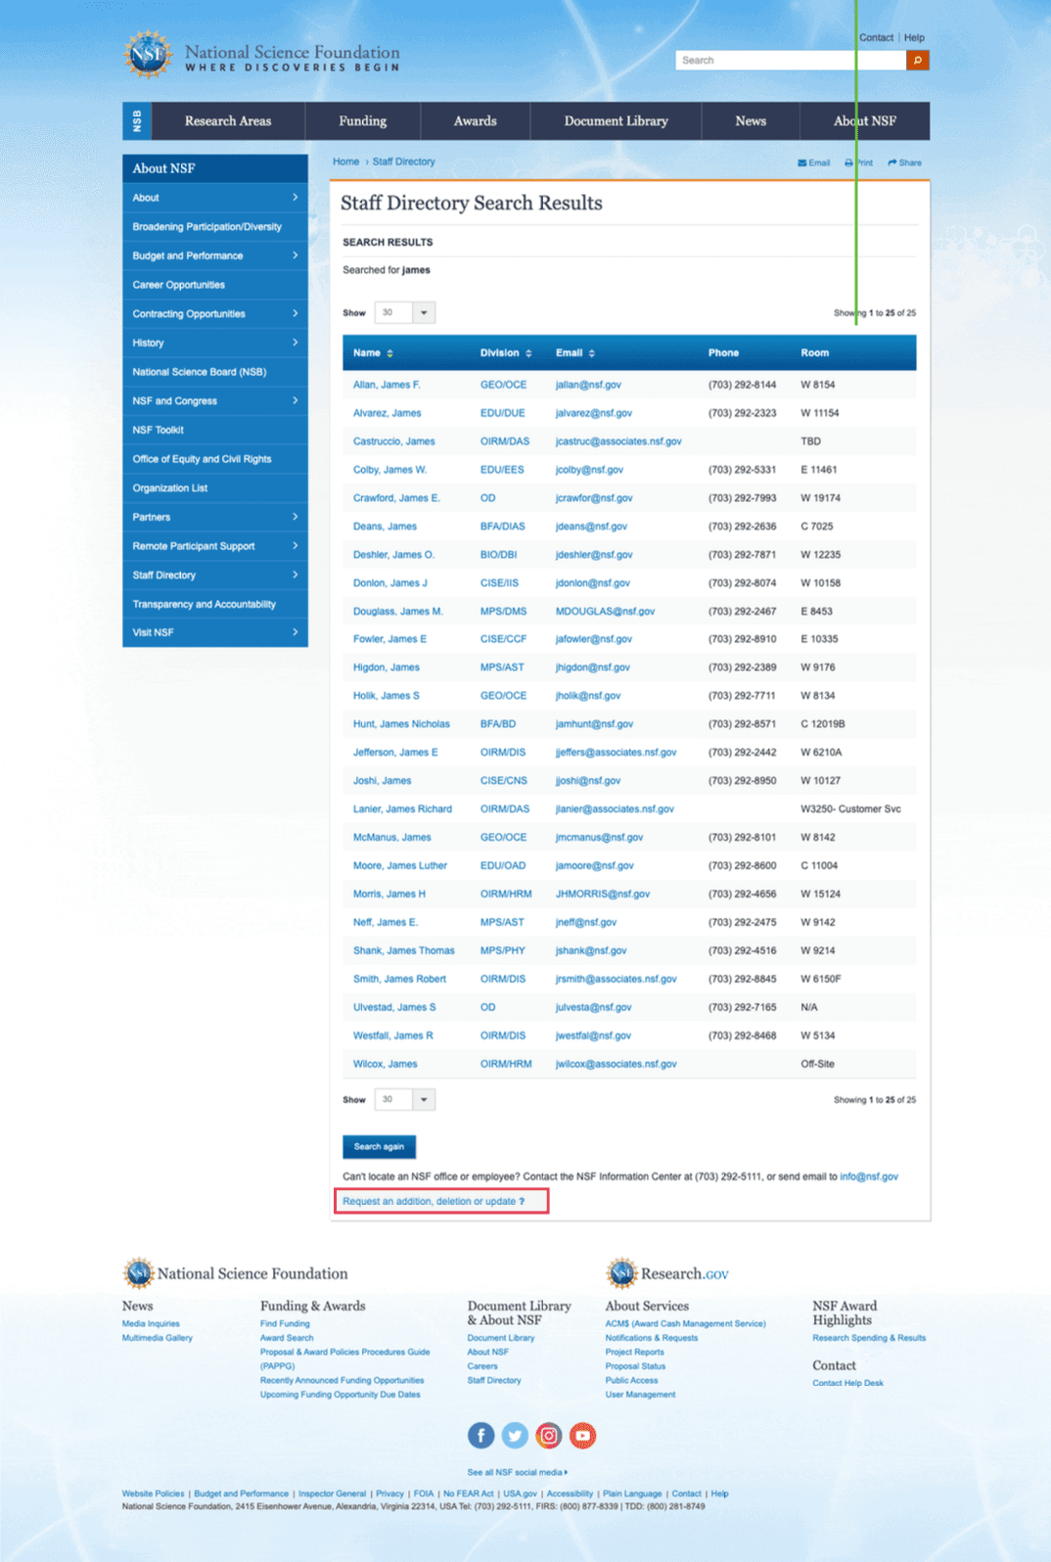Click jalvarez@nsf.gov email address
1051x1562 pixels.
[594, 413]
